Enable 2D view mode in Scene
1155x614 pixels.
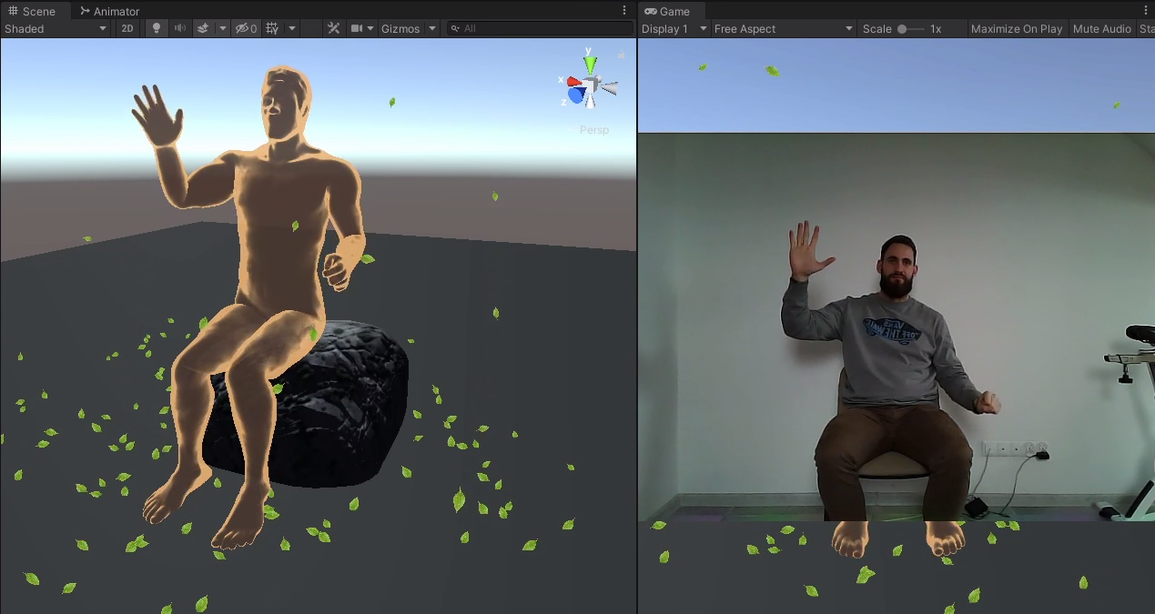pos(127,28)
